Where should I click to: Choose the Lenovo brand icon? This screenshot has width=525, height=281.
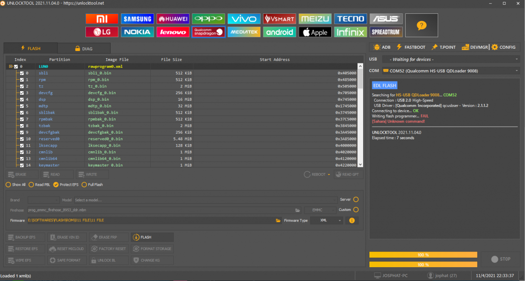(173, 32)
